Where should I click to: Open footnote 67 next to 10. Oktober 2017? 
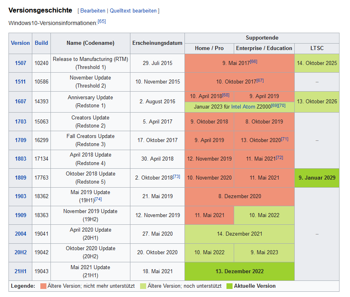click(x=260, y=80)
